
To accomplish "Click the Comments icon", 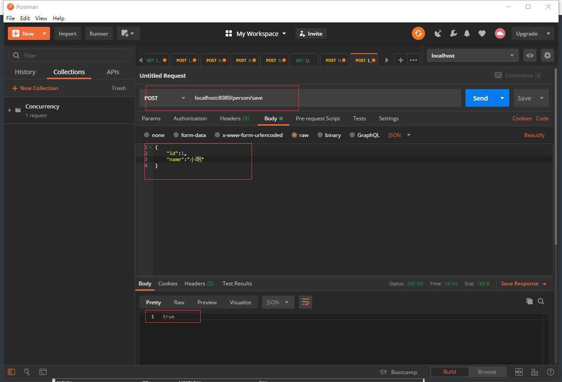I will 498,76.
